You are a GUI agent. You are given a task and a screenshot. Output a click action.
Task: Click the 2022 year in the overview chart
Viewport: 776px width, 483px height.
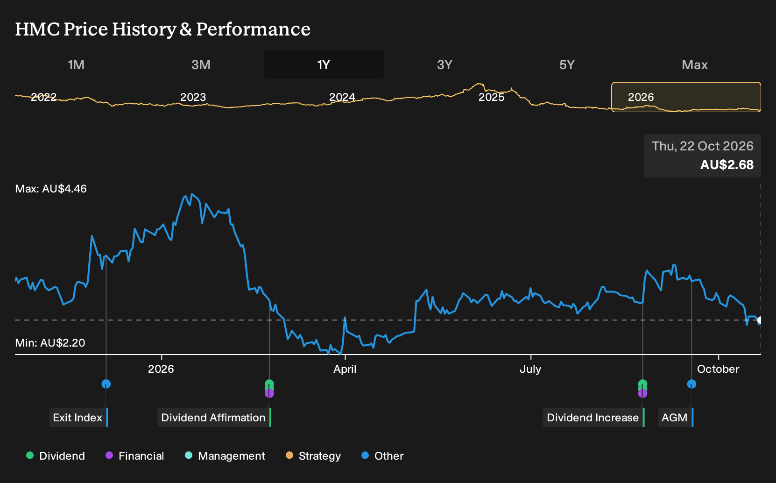(x=43, y=97)
